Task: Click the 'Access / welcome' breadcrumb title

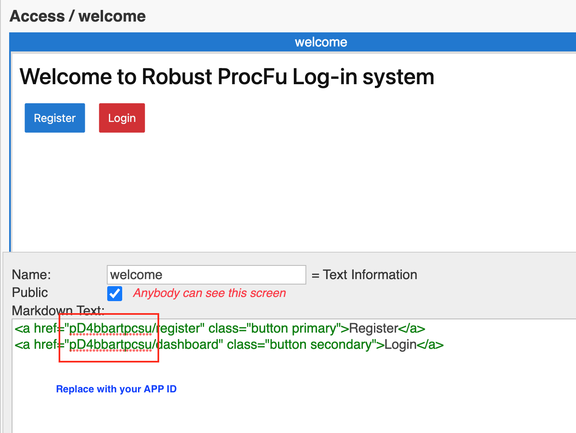Action: click(x=78, y=16)
